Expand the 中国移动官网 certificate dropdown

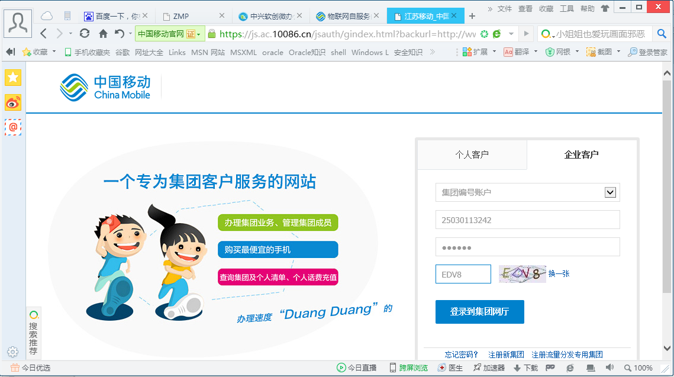pyautogui.click(x=199, y=34)
